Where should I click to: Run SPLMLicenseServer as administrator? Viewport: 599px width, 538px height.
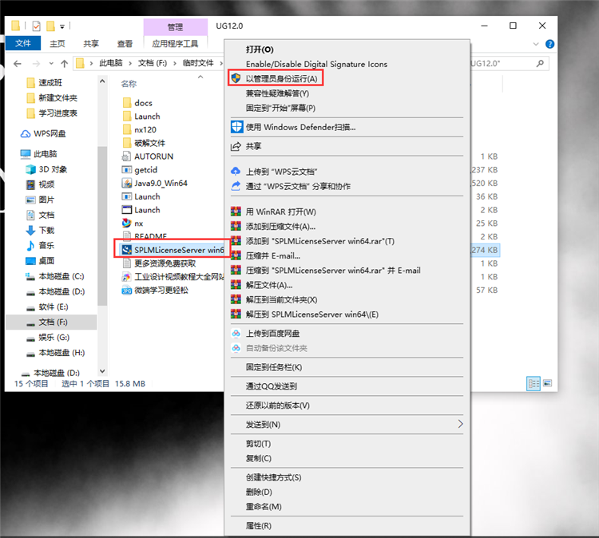pyautogui.click(x=281, y=79)
